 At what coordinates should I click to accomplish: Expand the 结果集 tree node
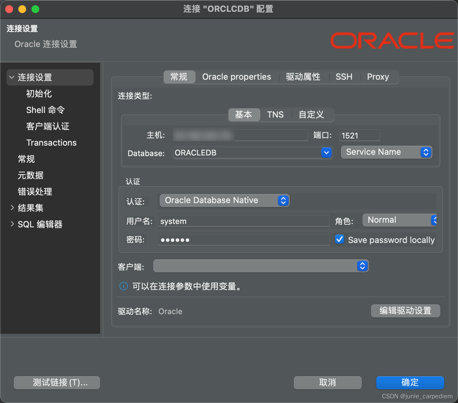pyautogui.click(x=12, y=208)
